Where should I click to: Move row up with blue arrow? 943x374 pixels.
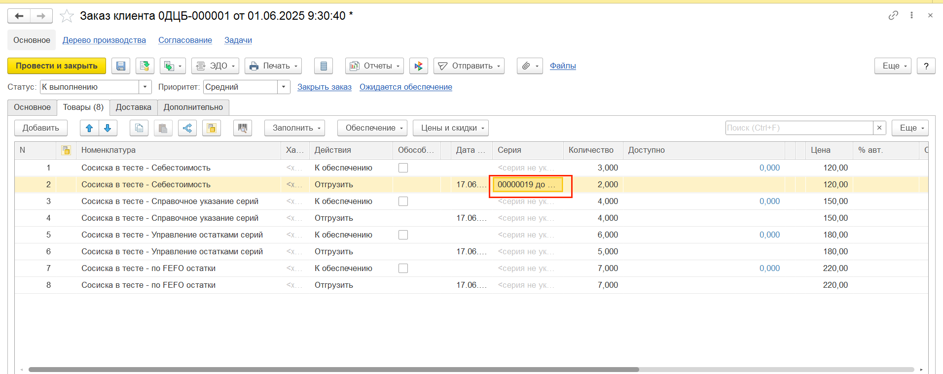point(89,128)
